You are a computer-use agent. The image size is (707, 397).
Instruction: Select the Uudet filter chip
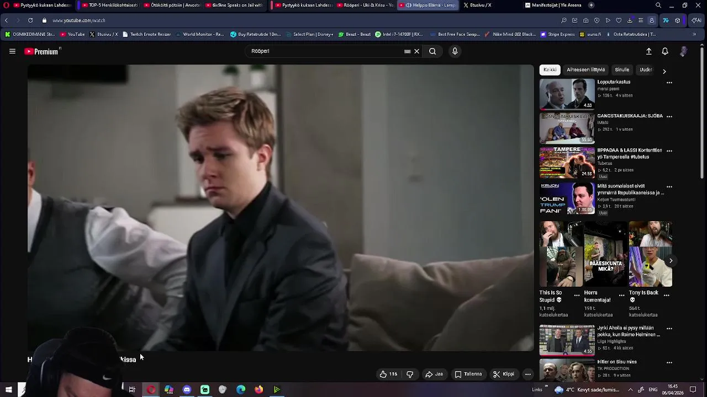tap(646, 70)
